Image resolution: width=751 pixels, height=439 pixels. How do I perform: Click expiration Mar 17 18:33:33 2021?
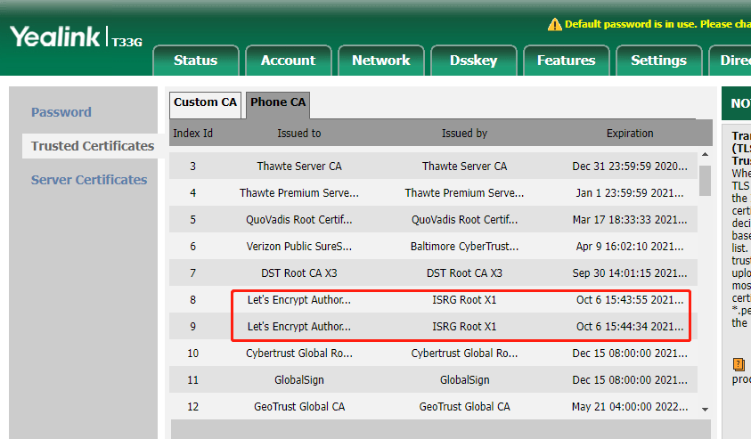click(x=630, y=220)
